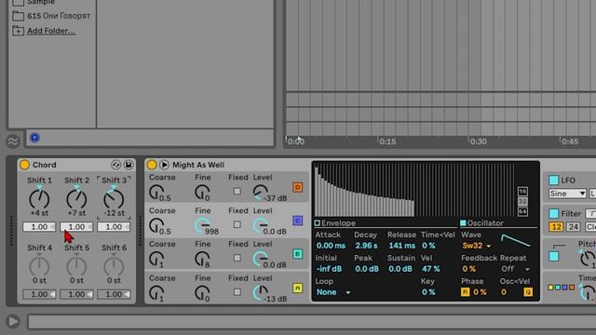Select 32 harmonics button
596x335 pixels.
pyautogui.click(x=522, y=201)
